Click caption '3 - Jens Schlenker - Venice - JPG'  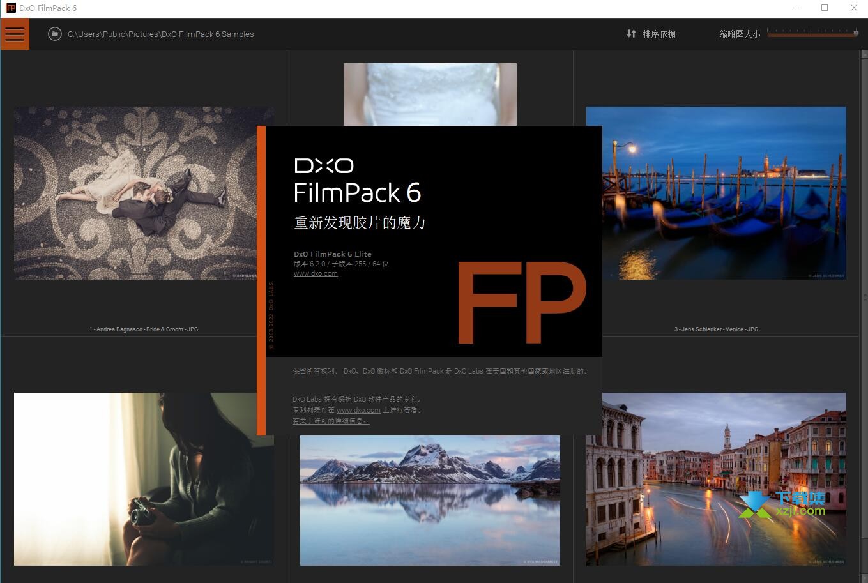pyautogui.click(x=716, y=329)
